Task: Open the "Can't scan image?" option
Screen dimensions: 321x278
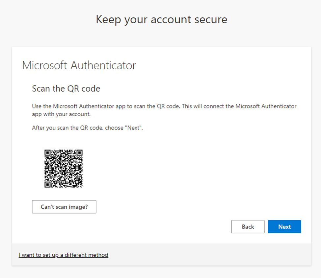Action: coord(64,207)
